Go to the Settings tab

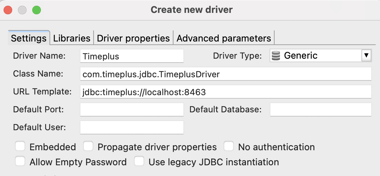click(29, 38)
